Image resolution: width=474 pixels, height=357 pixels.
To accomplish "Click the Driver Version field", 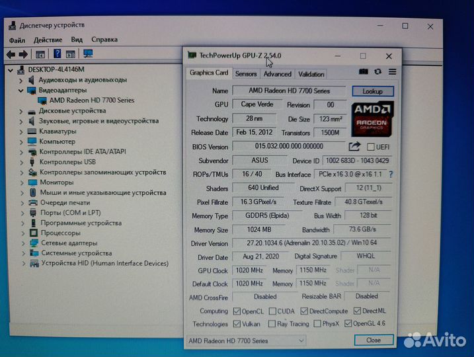I will click(x=311, y=243).
